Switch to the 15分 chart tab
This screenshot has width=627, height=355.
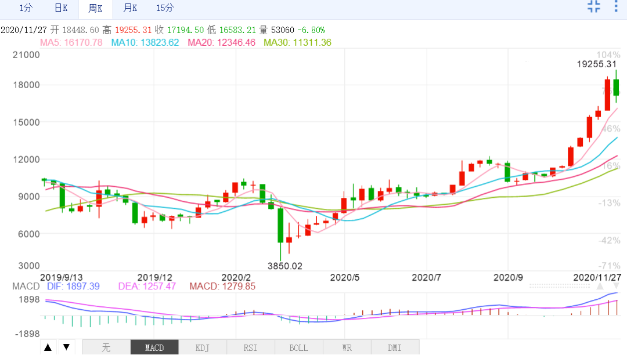click(x=165, y=8)
